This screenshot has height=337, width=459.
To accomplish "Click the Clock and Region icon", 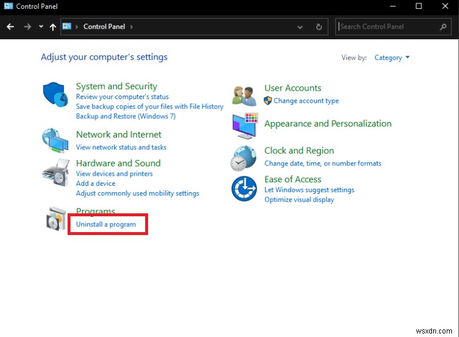I will 244,156.
